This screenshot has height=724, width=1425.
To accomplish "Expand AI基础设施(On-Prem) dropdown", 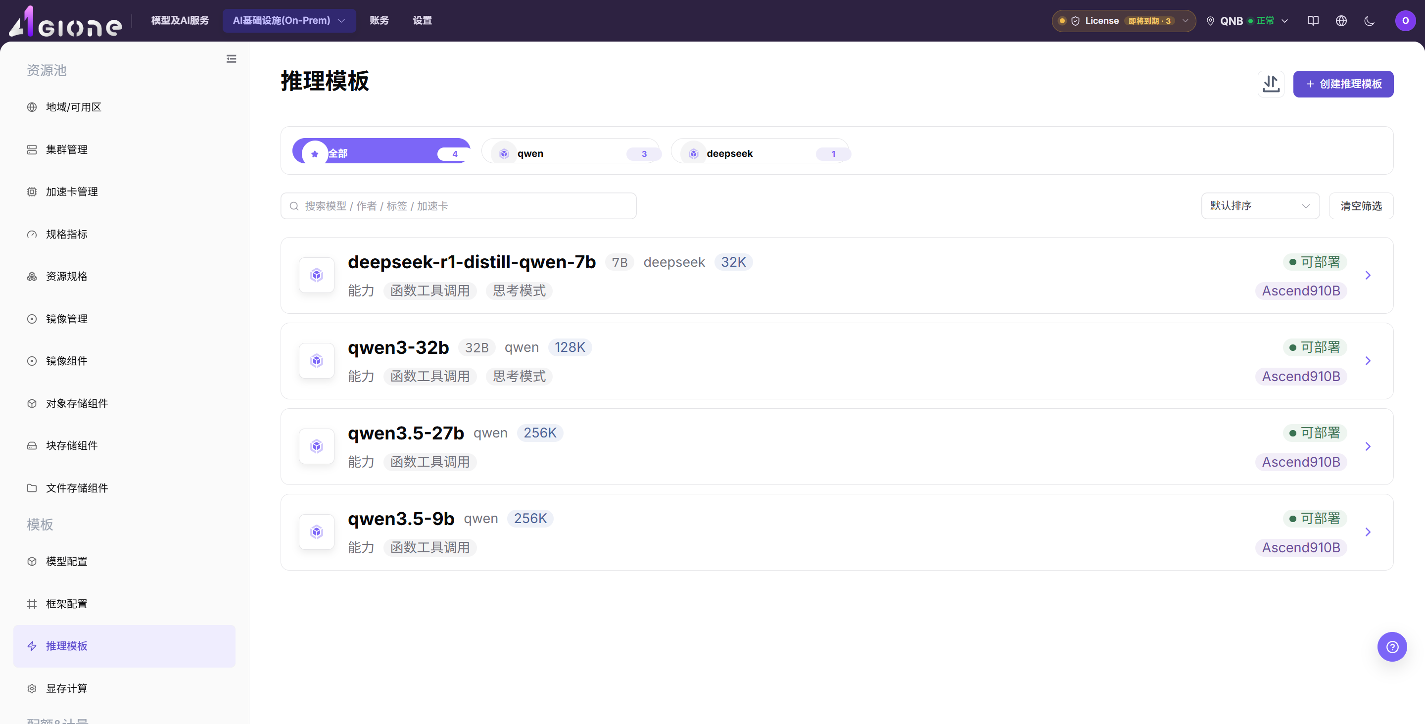I will coord(289,20).
